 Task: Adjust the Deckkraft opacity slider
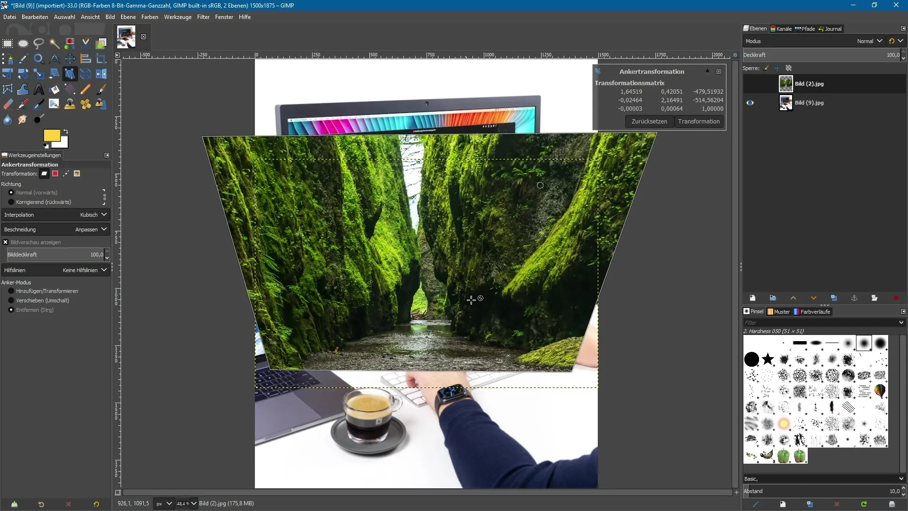(x=821, y=55)
